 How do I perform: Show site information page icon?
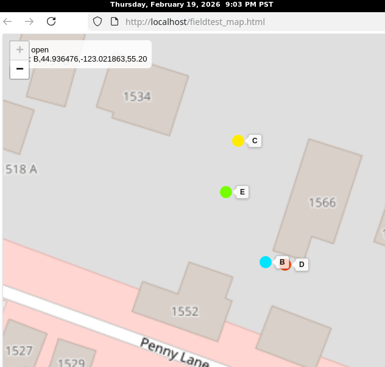point(113,22)
